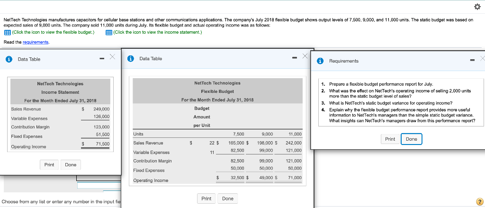Print the Flexible Budget data table
Viewport: 485px width, 208px height.
(x=207, y=199)
